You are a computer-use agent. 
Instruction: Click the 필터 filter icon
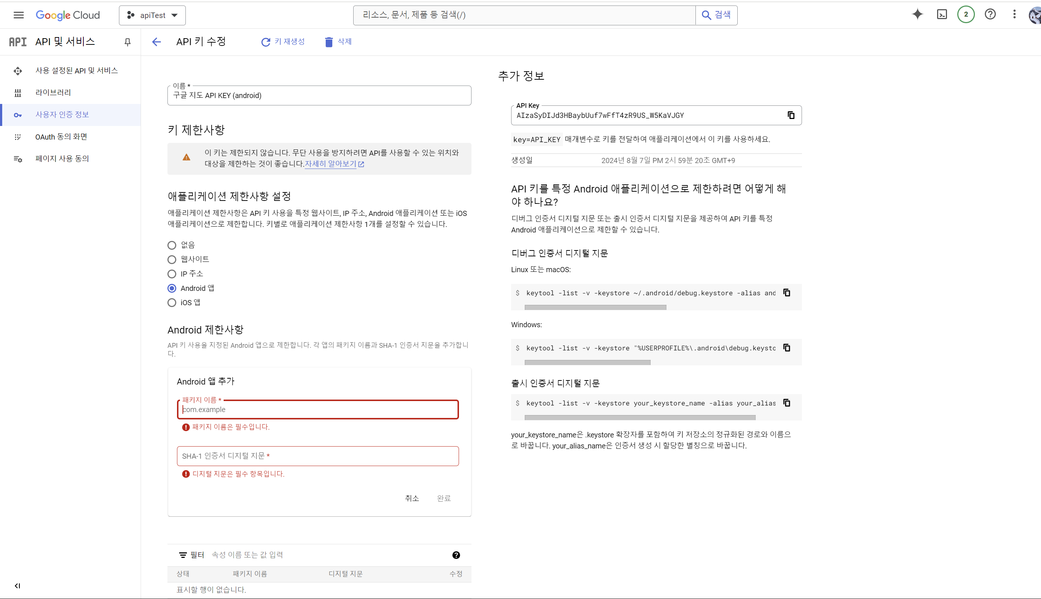coord(183,555)
